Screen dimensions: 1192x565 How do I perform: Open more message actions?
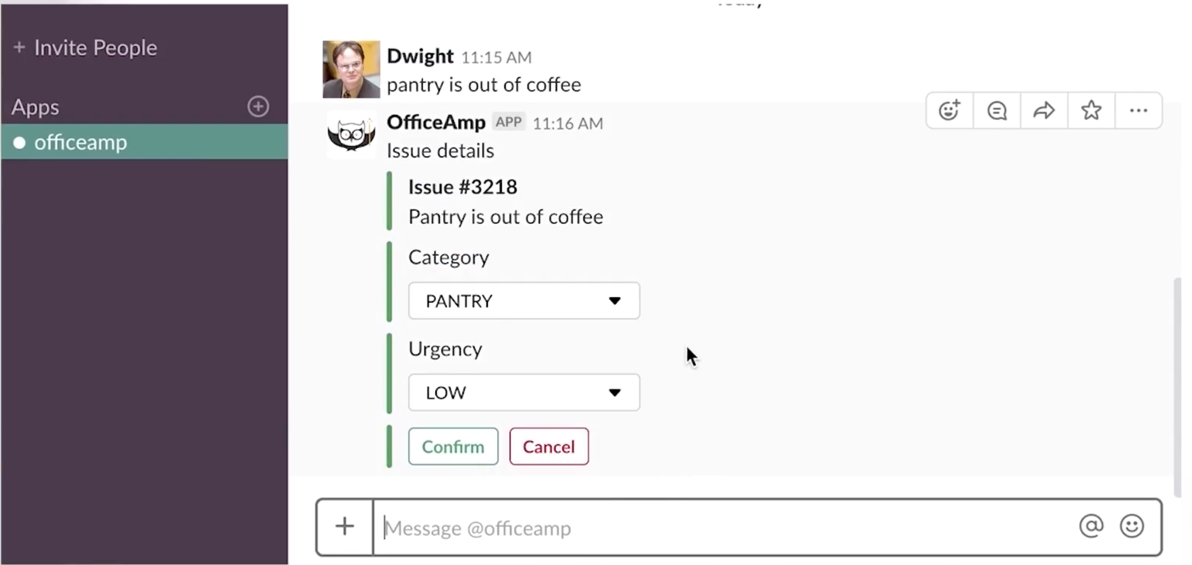pyautogui.click(x=1138, y=110)
